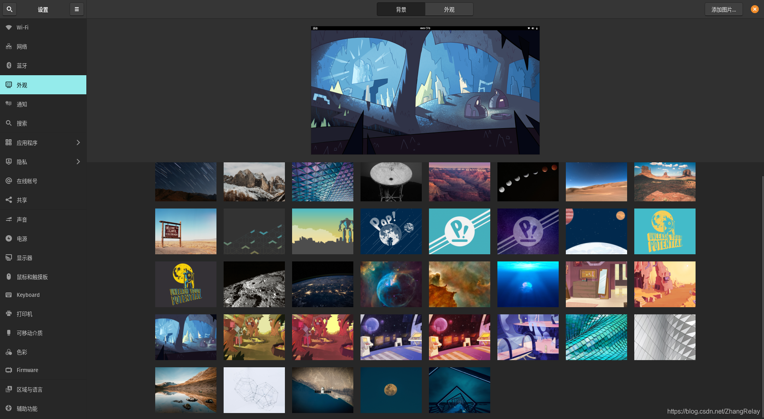
Task: Click the 共享 sharing icon
Action: coord(9,200)
